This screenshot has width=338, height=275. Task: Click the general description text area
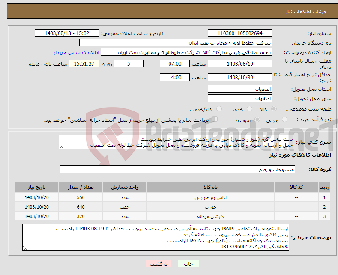click(176, 142)
